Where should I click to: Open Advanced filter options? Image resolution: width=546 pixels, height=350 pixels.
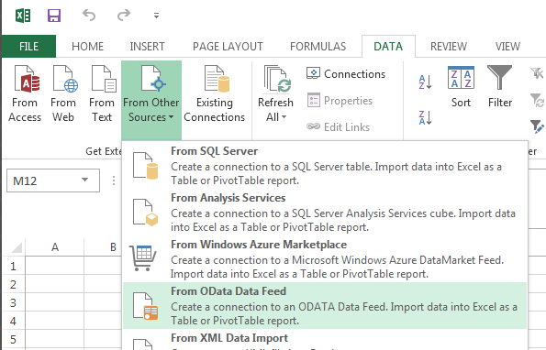[537, 126]
